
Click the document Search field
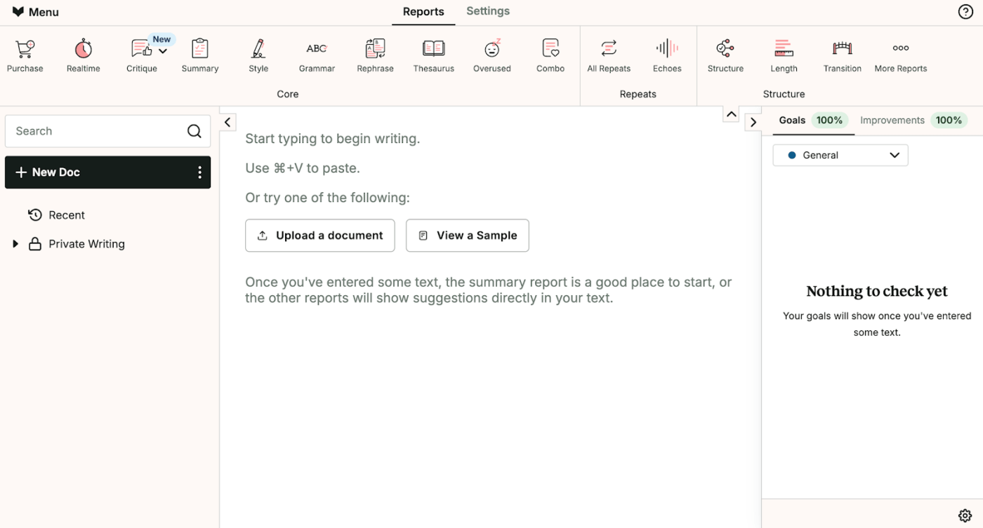107,131
